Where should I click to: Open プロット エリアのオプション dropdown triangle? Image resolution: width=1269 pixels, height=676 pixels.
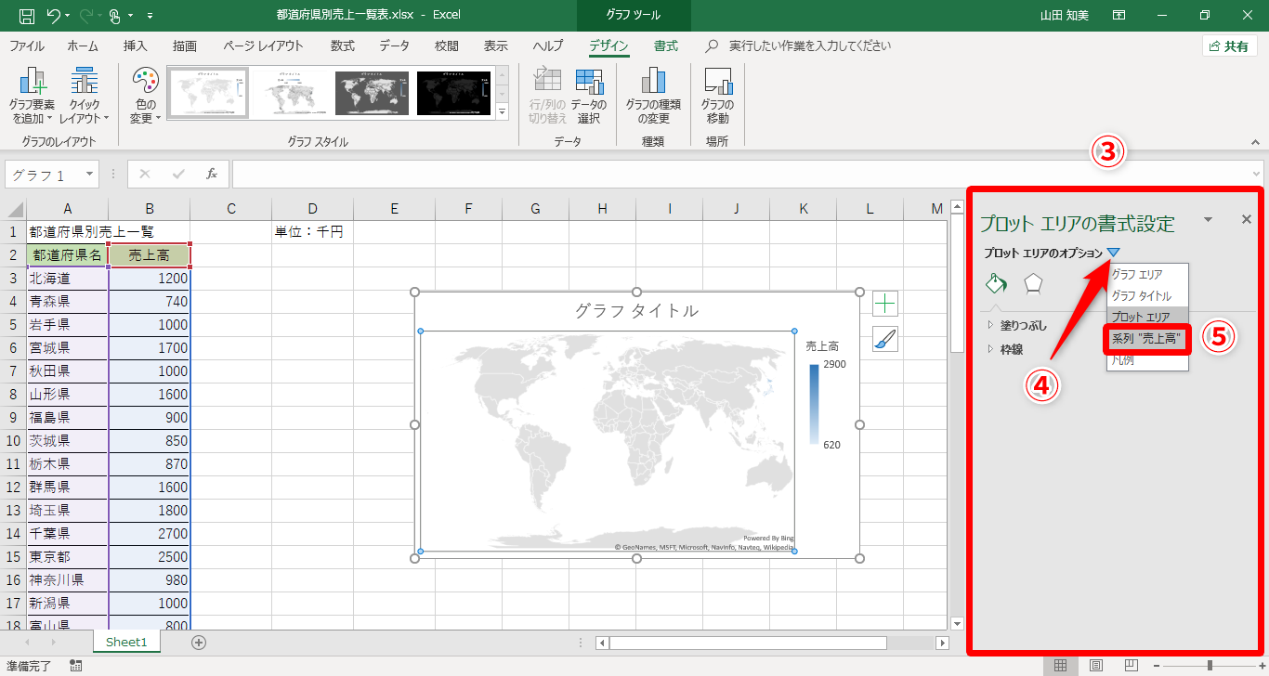[1114, 253]
